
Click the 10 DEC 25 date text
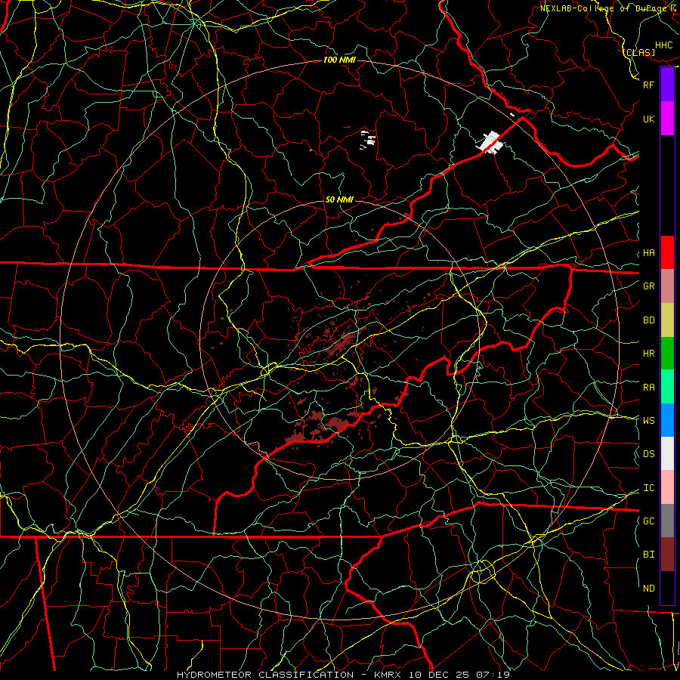440,675
